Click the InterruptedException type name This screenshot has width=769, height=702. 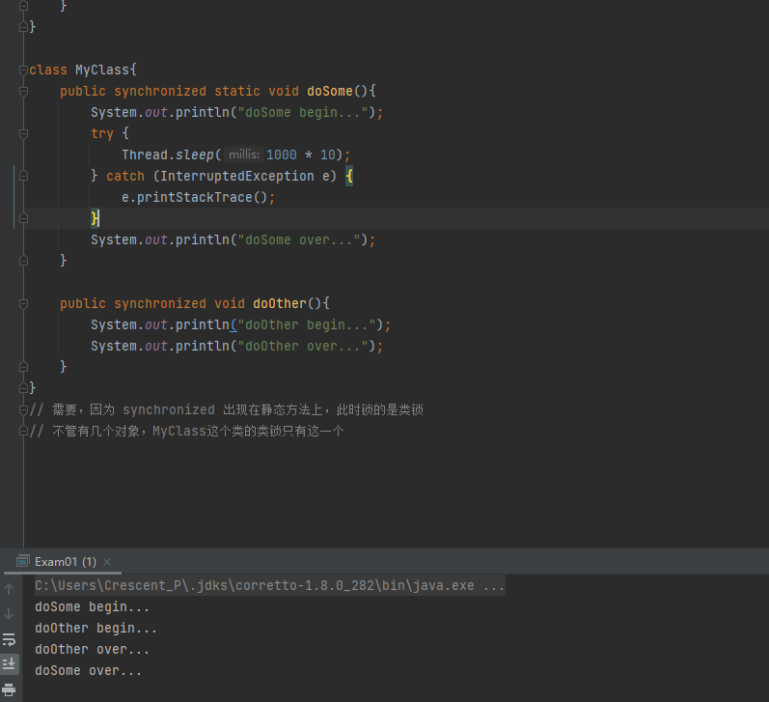coord(237,177)
